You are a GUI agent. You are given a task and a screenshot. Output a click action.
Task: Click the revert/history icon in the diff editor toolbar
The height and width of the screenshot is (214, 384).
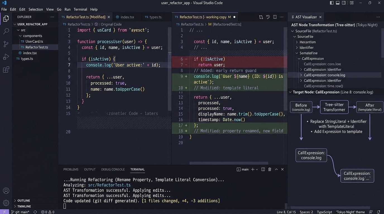[268, 17]
